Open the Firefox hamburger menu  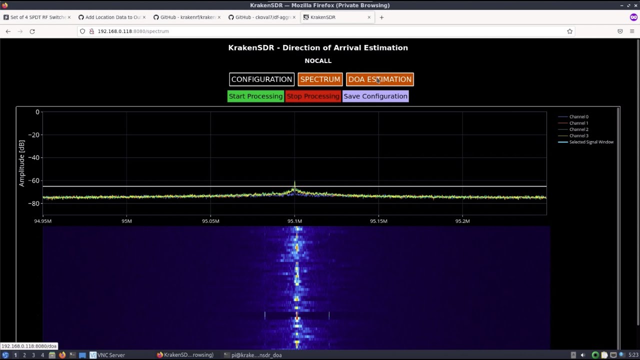pyautogui.click(x=632, y=31)
